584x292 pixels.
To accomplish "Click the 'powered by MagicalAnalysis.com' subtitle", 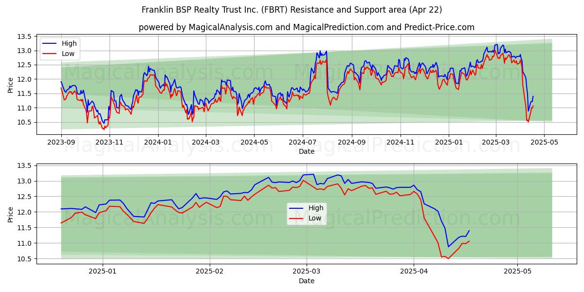I will (307, 27).
